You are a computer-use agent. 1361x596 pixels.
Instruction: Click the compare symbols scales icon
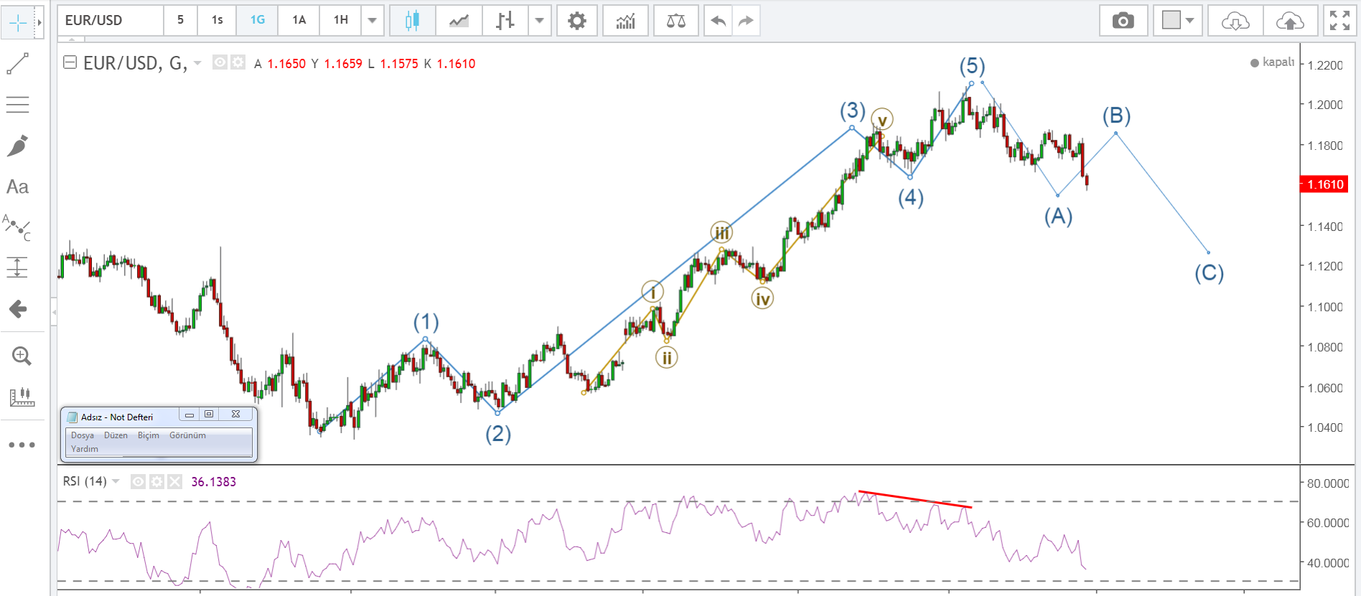click(675, 21)
